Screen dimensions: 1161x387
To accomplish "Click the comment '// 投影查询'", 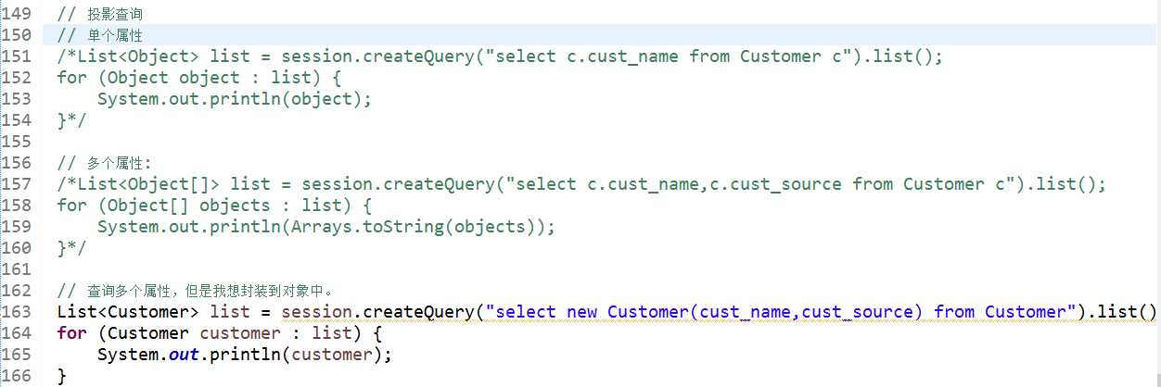I will coord(100,15).
